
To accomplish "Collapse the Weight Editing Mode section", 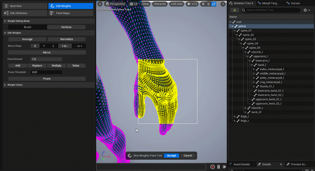I will coord(5,21).
